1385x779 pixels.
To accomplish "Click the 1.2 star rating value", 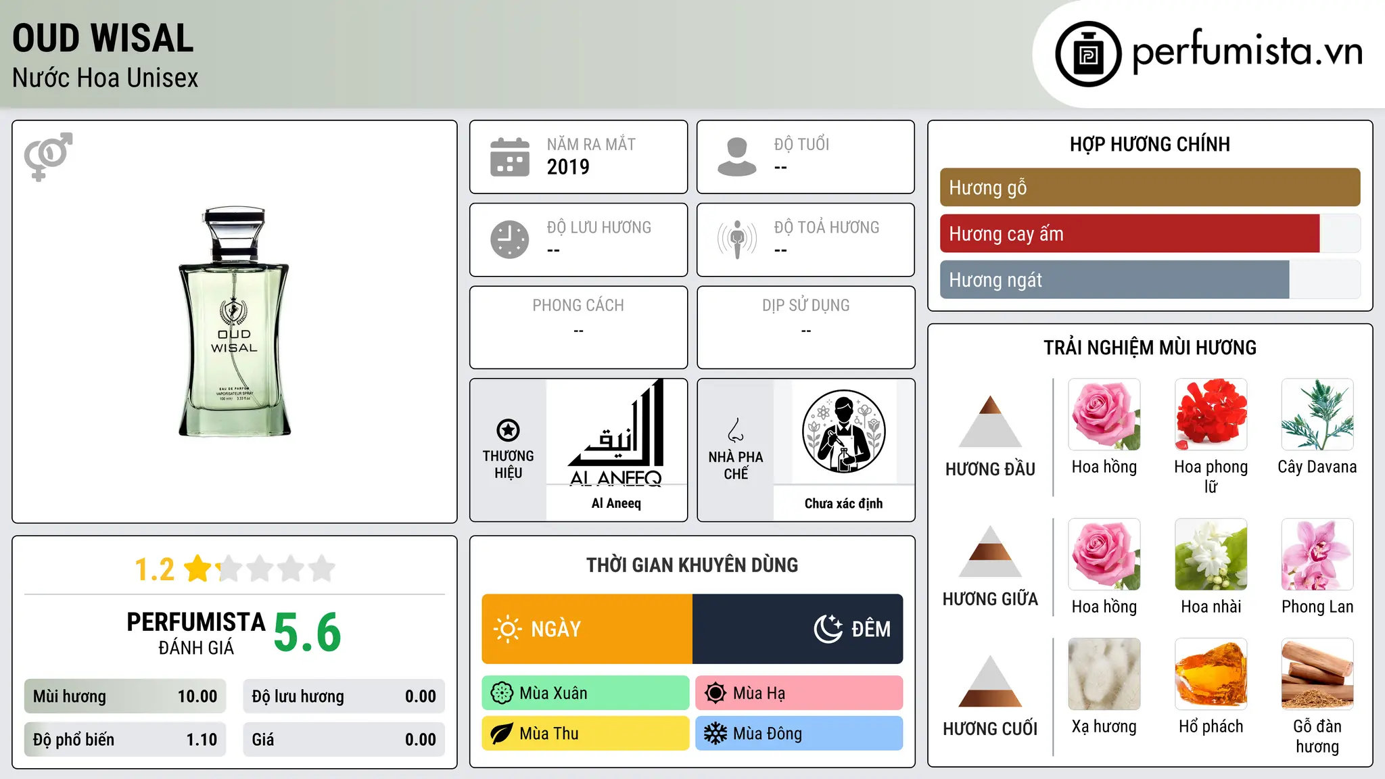I will pyautogui.click(x=154, y=569).
